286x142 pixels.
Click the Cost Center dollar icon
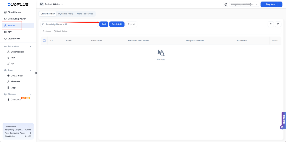[x=8, y=76]
